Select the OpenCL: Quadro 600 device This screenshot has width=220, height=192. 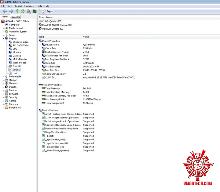(51, 29)
